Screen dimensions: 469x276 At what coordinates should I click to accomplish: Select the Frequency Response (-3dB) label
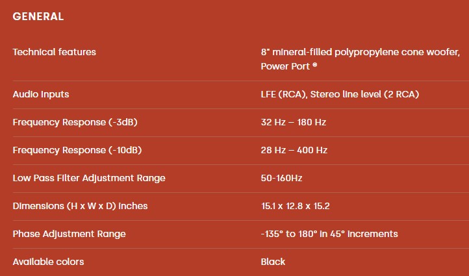(75, 122)
